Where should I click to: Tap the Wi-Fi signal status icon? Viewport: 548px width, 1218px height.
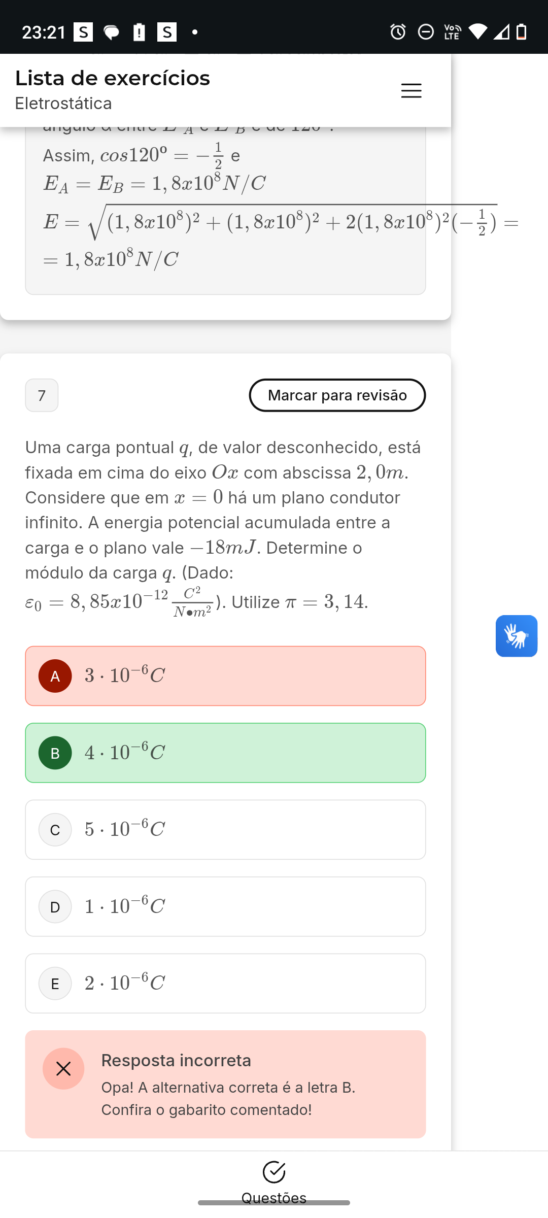[x=477, y=32]
